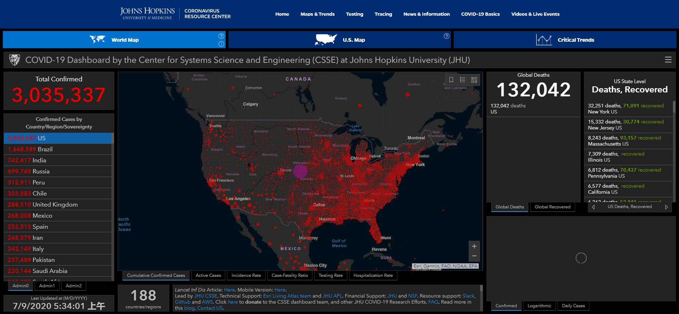Zoom in on the map
Viewport: 679px width, 314px height.
[474, 246]
